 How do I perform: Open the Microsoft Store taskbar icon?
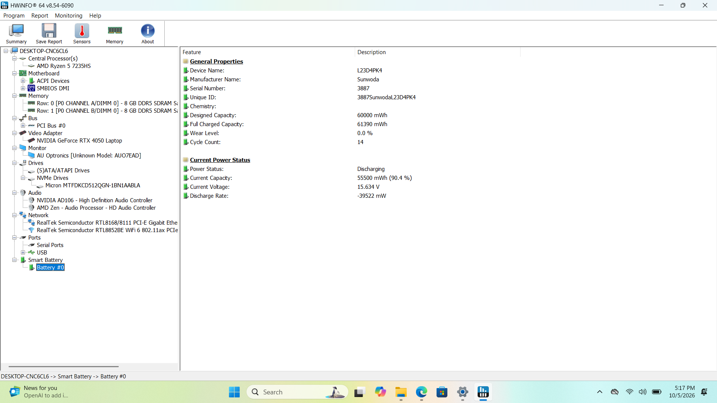pyautogui.click(x=442, y=392)
